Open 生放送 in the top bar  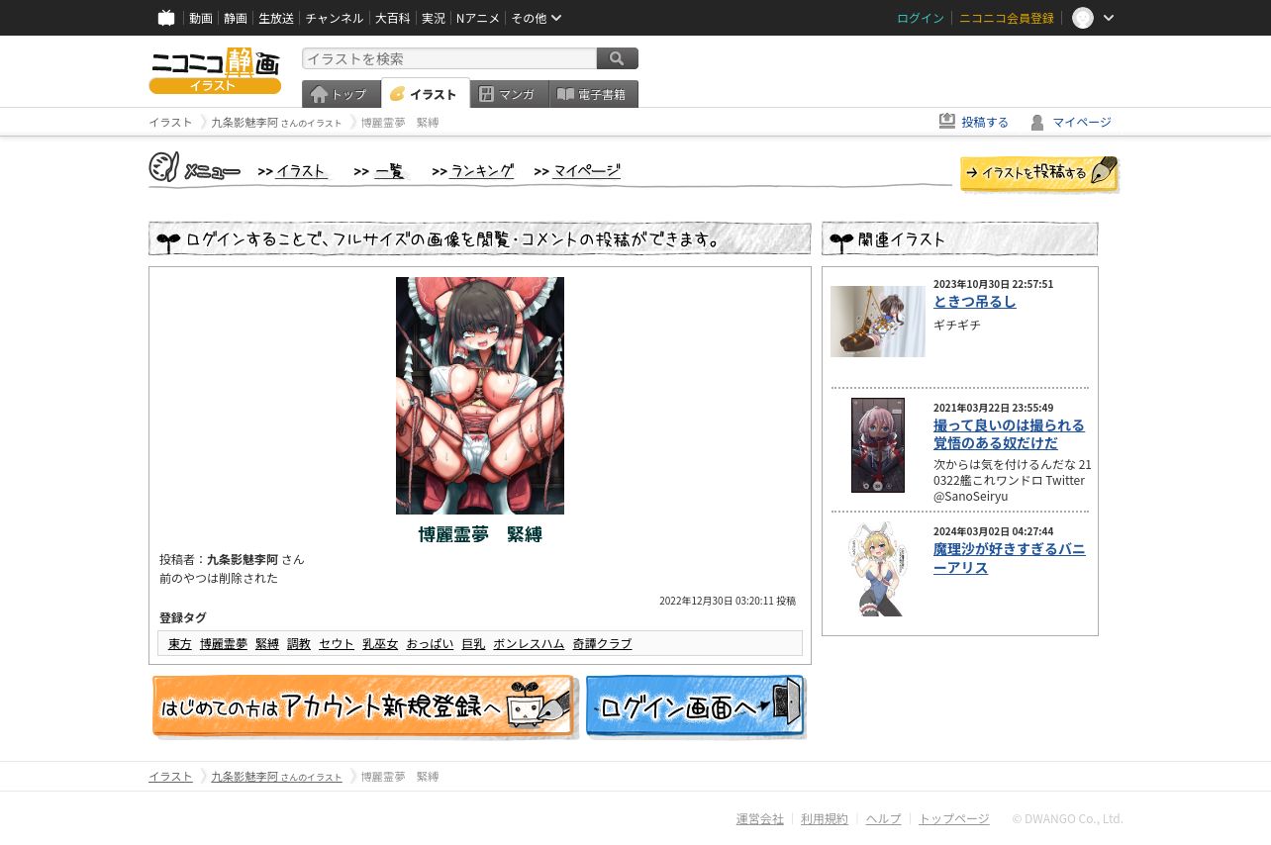point(276,18)
